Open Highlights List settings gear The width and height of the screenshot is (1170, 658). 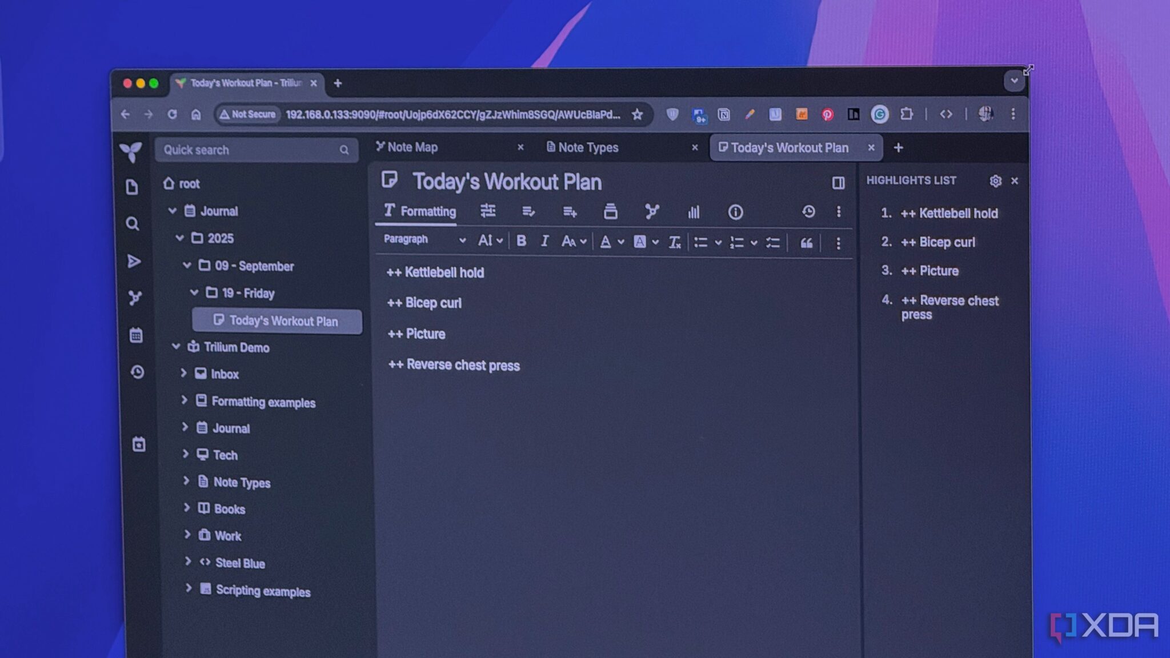point(995,181)
